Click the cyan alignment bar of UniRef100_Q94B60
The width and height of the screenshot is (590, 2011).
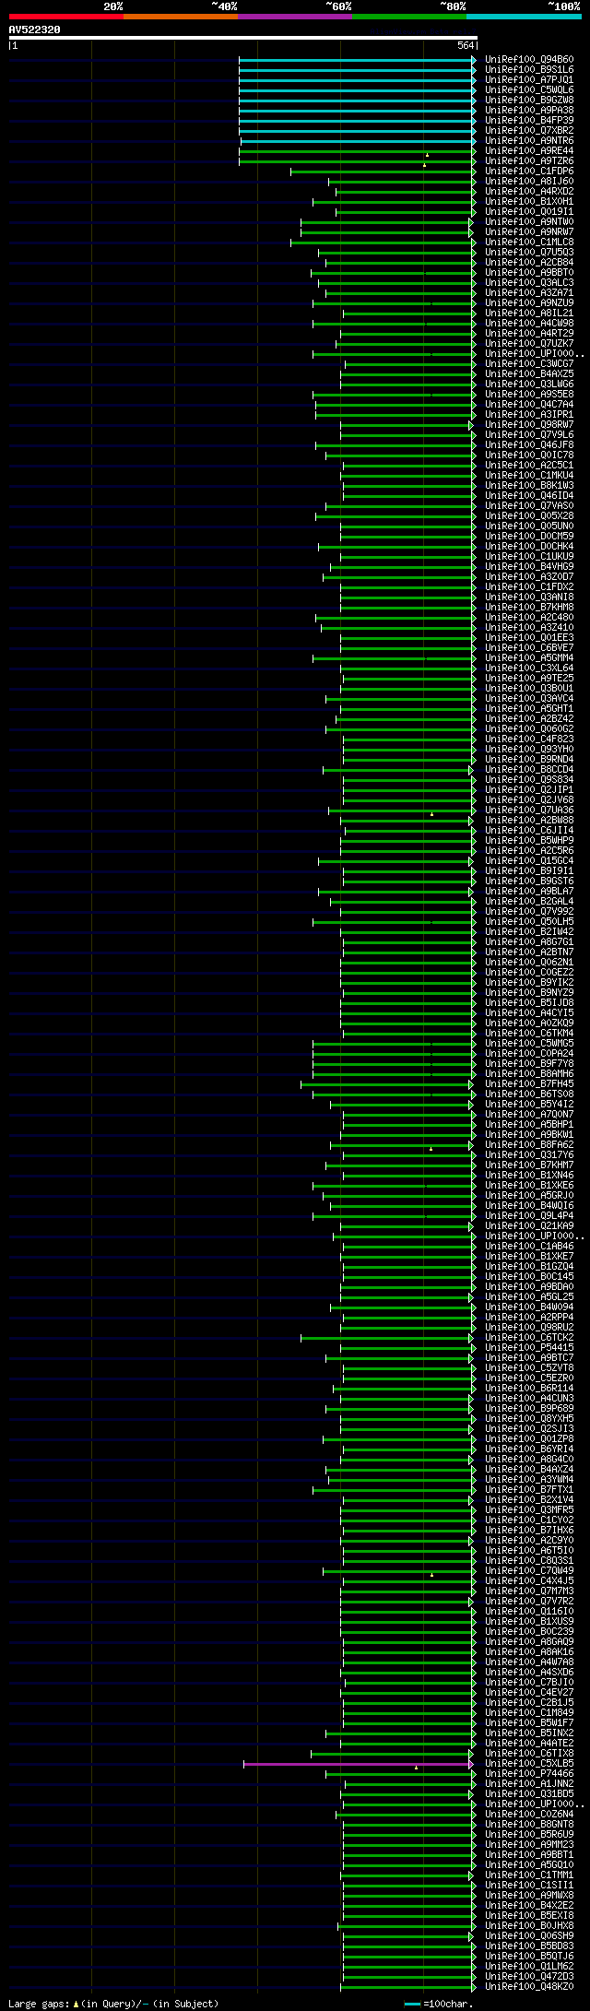pos(357,60)
